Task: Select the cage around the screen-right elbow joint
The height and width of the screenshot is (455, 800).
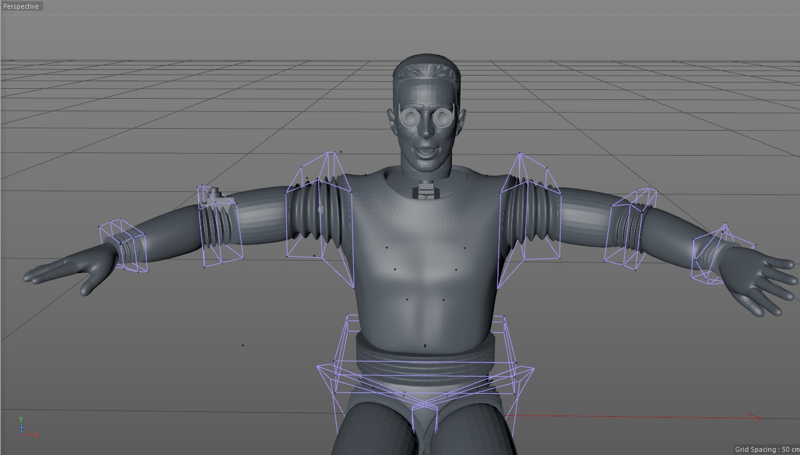Action: [x=631, y=228]
